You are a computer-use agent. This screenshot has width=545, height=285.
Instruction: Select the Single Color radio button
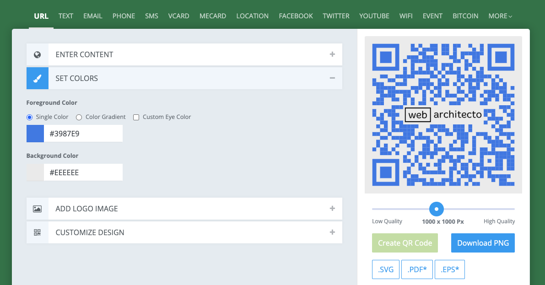click(x=30, y=117)
